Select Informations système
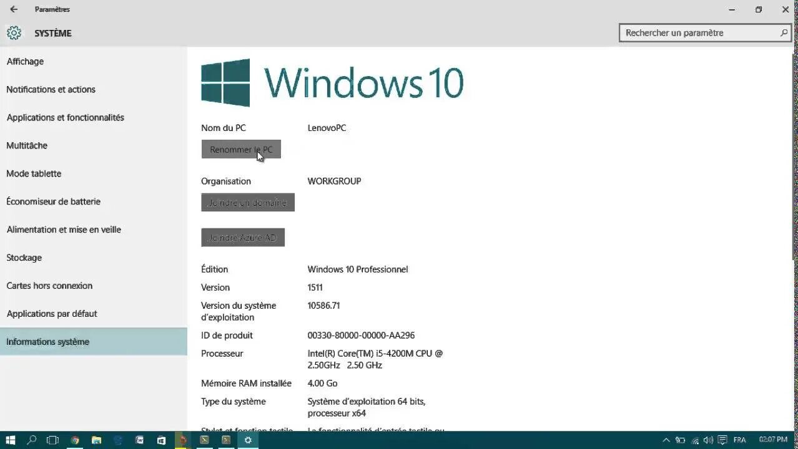Image resolution: width=798 pixels, height=449 pixels. (94, 342)
